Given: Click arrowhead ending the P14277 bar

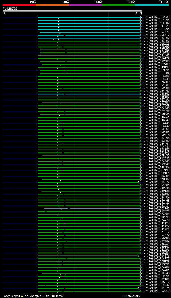Looking at the screenshot, I should coord(139,182).
